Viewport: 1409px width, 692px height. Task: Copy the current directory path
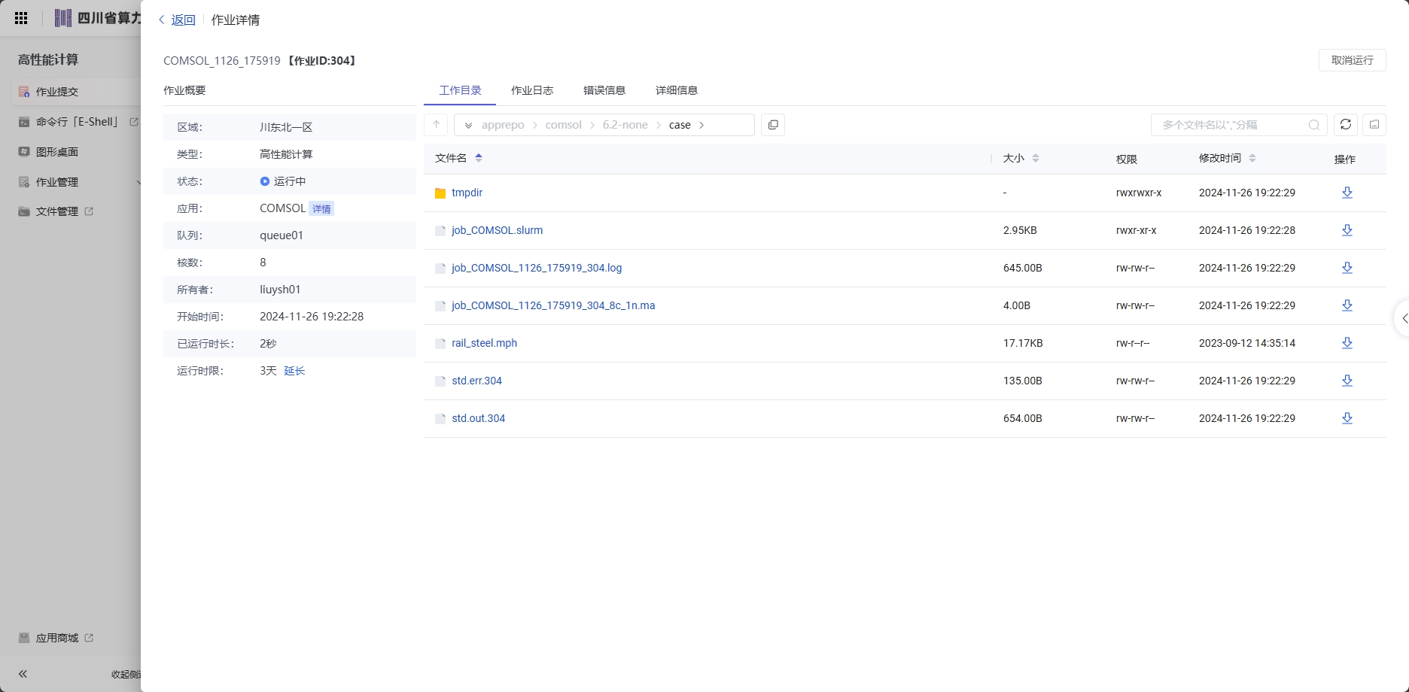pos(773,125)
